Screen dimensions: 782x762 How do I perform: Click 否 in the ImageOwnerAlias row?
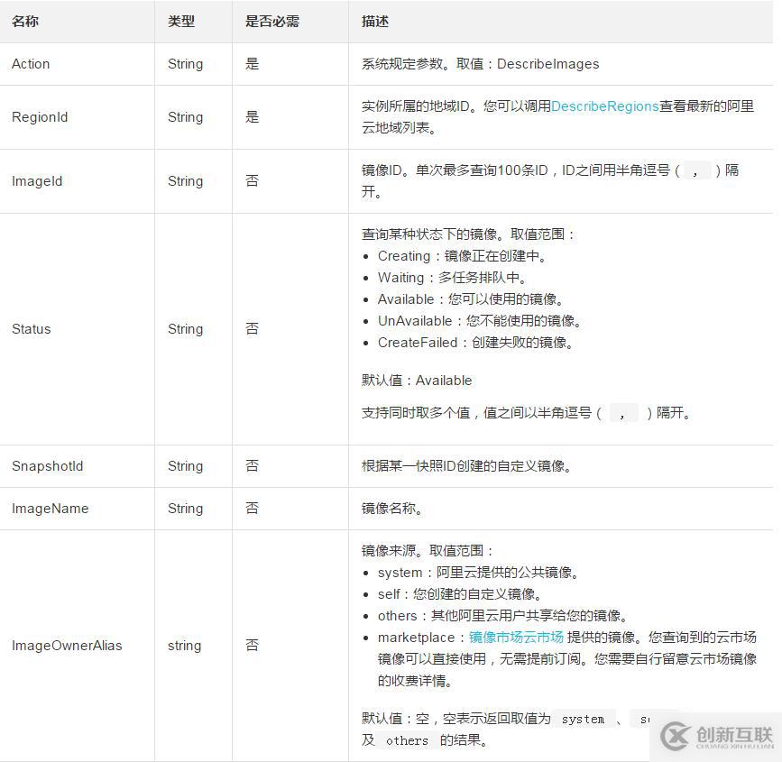point(253,646)
